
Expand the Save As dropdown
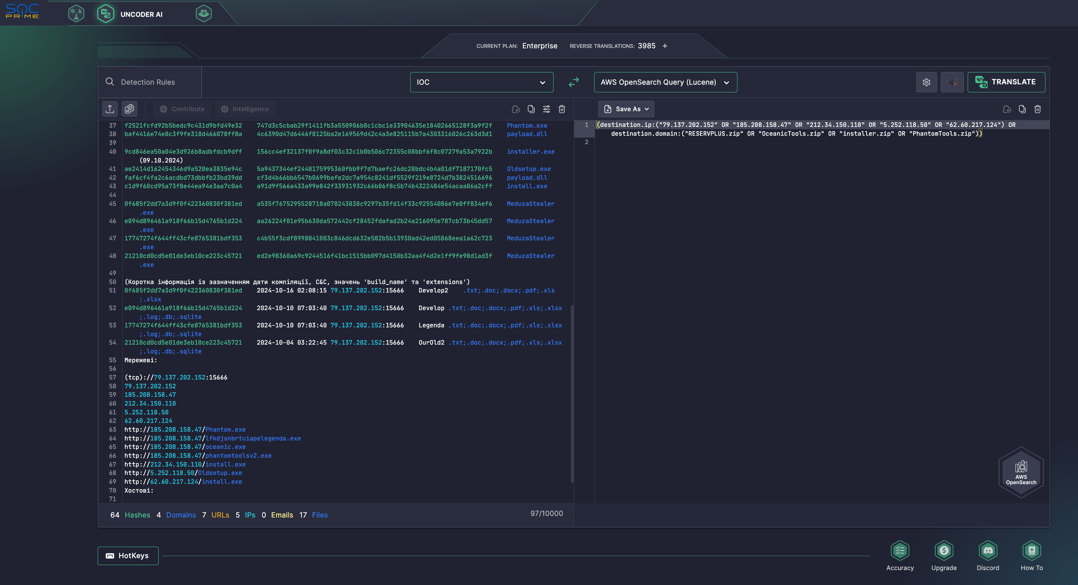(626, 109)
